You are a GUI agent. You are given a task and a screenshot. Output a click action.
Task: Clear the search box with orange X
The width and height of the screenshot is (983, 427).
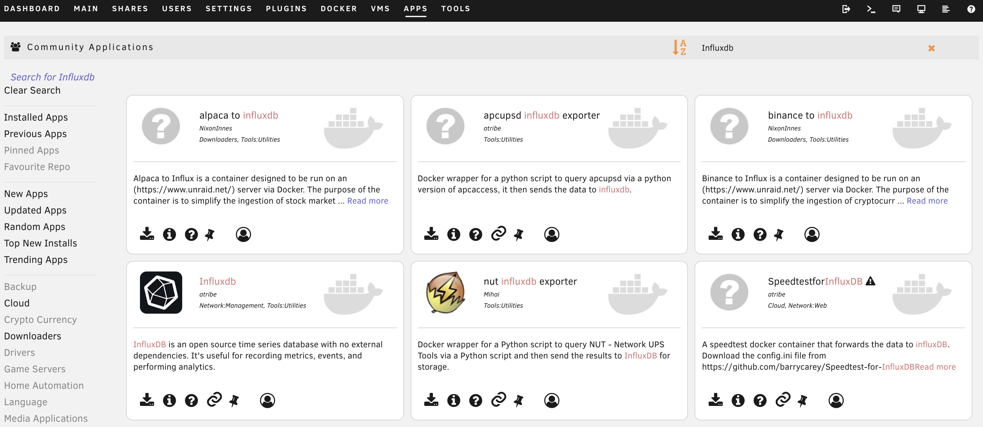tap(931, 48)
